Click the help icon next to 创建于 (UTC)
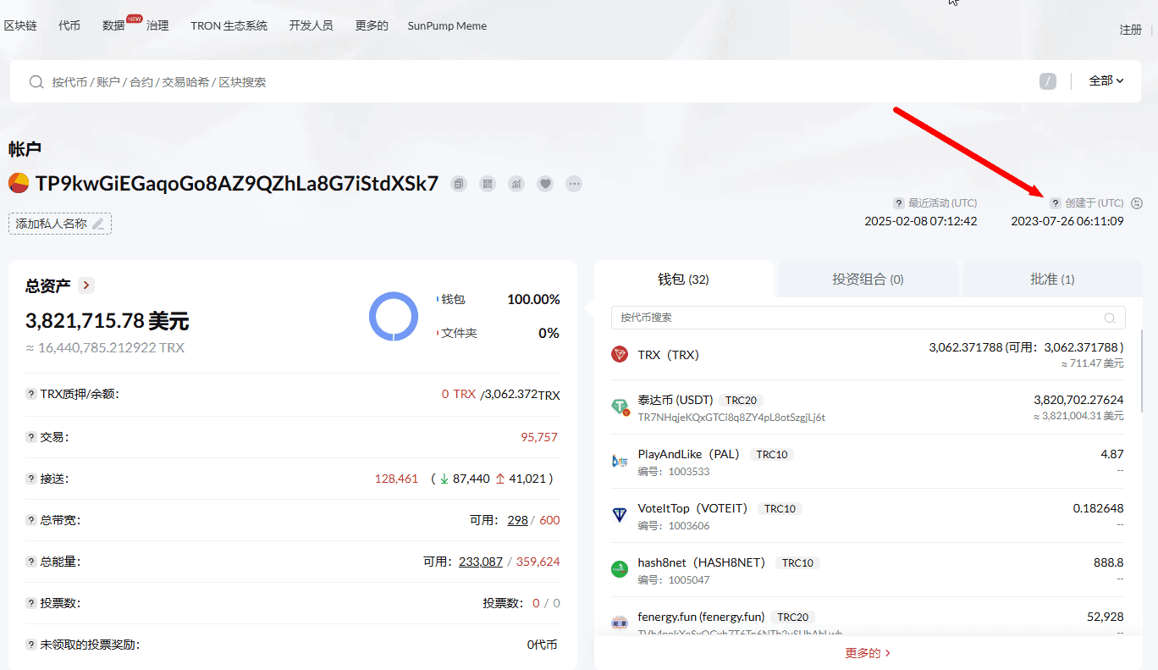 1055,203
